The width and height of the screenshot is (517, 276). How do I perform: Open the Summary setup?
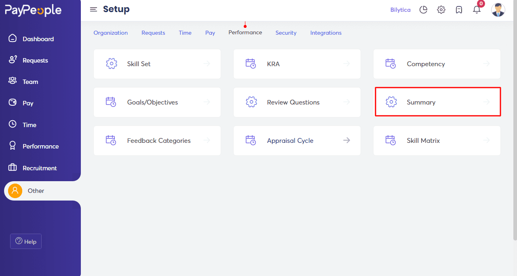coord(438,102)
